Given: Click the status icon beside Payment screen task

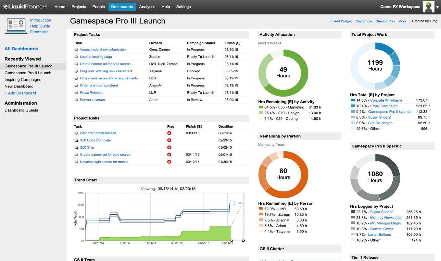Looking at the screenshot, I should click(76, 99).
